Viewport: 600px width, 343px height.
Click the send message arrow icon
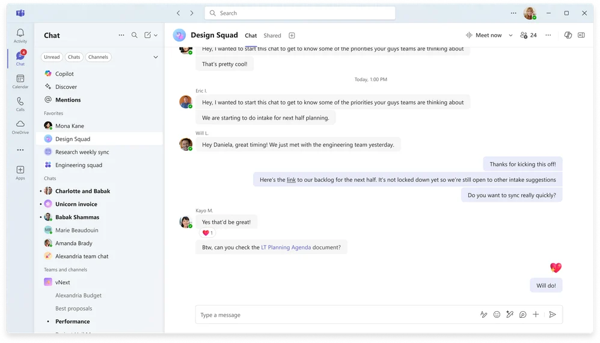553,315
